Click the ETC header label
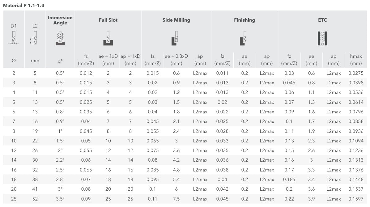Image resolution: width=370 pixels, height=207 pixels. click(x=322, y=20)
